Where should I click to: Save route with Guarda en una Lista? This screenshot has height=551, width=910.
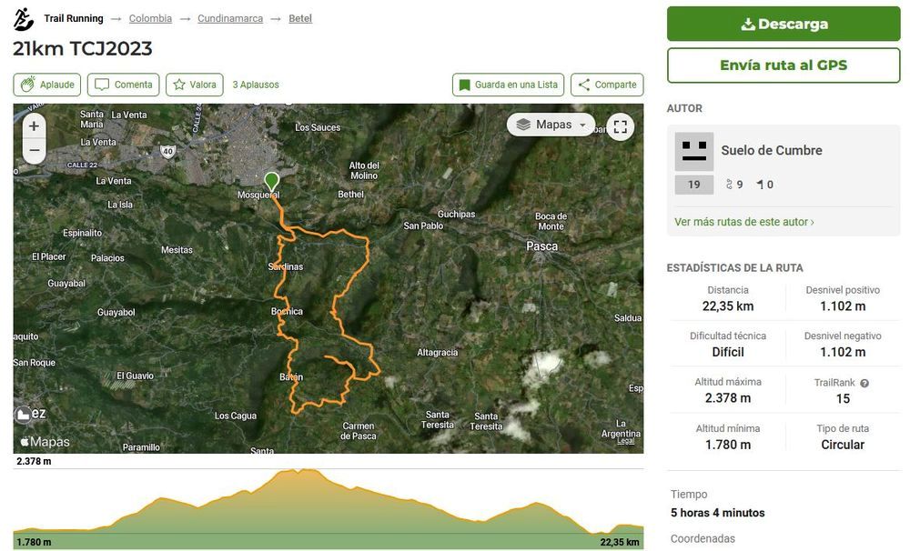point(508,85)
